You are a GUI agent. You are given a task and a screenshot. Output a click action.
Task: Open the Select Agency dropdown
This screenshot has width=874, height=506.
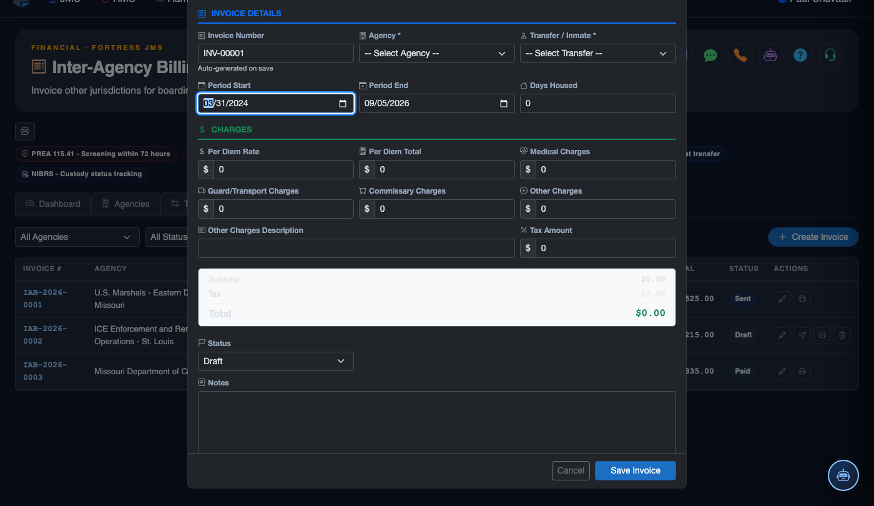[x=437, y=54]
